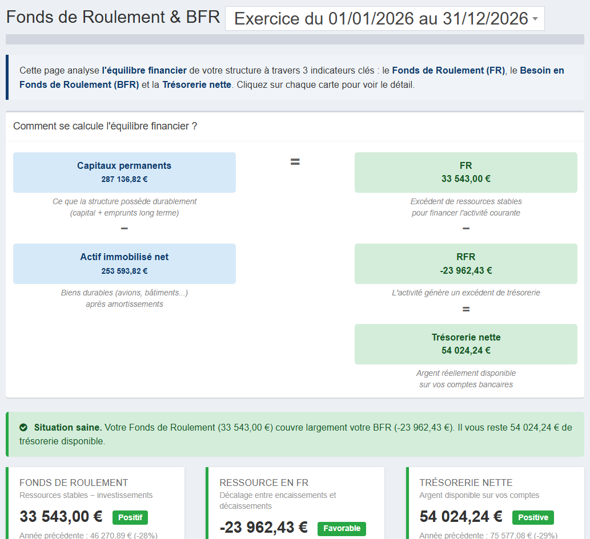Click 'Biens durables (avions, bâtiments...)' caption
The width and height of the screenshot is (590, 539).
pos(125,293)
